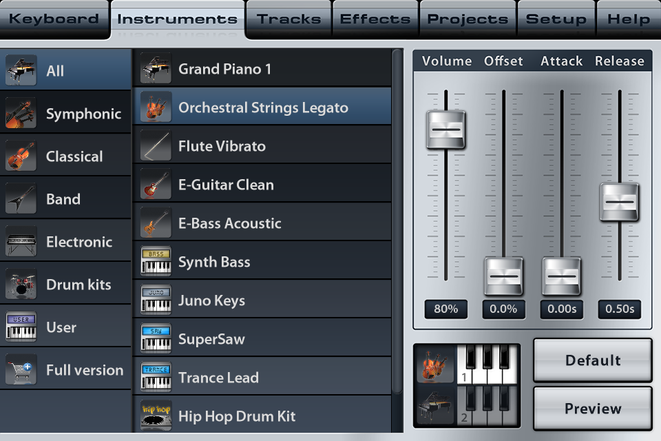Click the E-Guitar Clean red guitar icon
Image resolution: width=661 pixels, height=441 pixels.
156,184
